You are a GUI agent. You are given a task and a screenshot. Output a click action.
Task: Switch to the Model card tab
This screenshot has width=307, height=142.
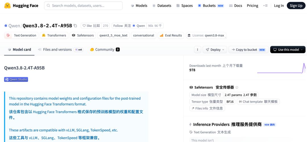pyautogui.click(x=19, y=50)
